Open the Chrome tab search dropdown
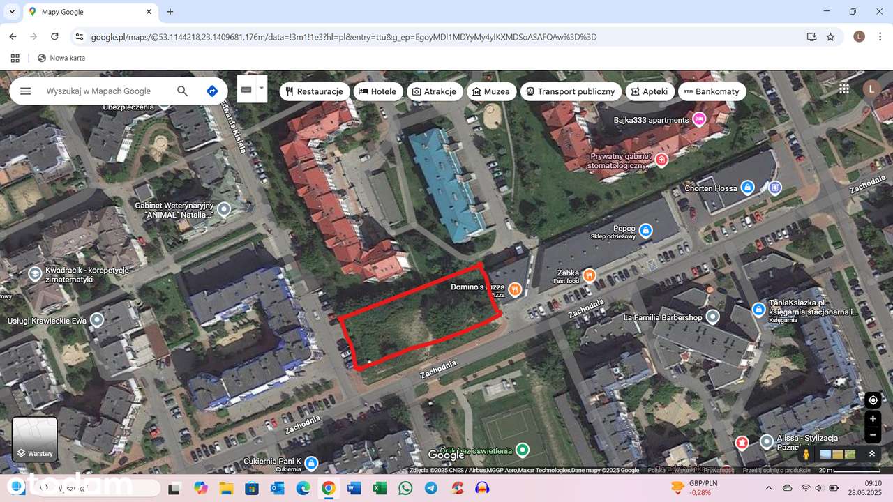This screenshot has height=502, width=893. 12,12
